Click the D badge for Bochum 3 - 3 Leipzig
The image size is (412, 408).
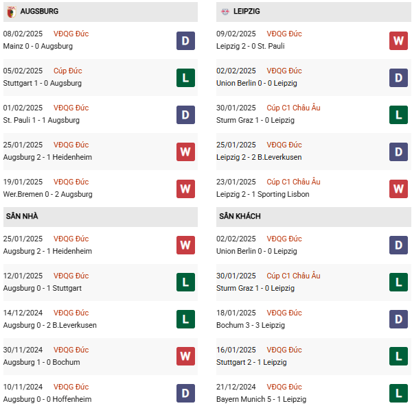pos(399,320)
